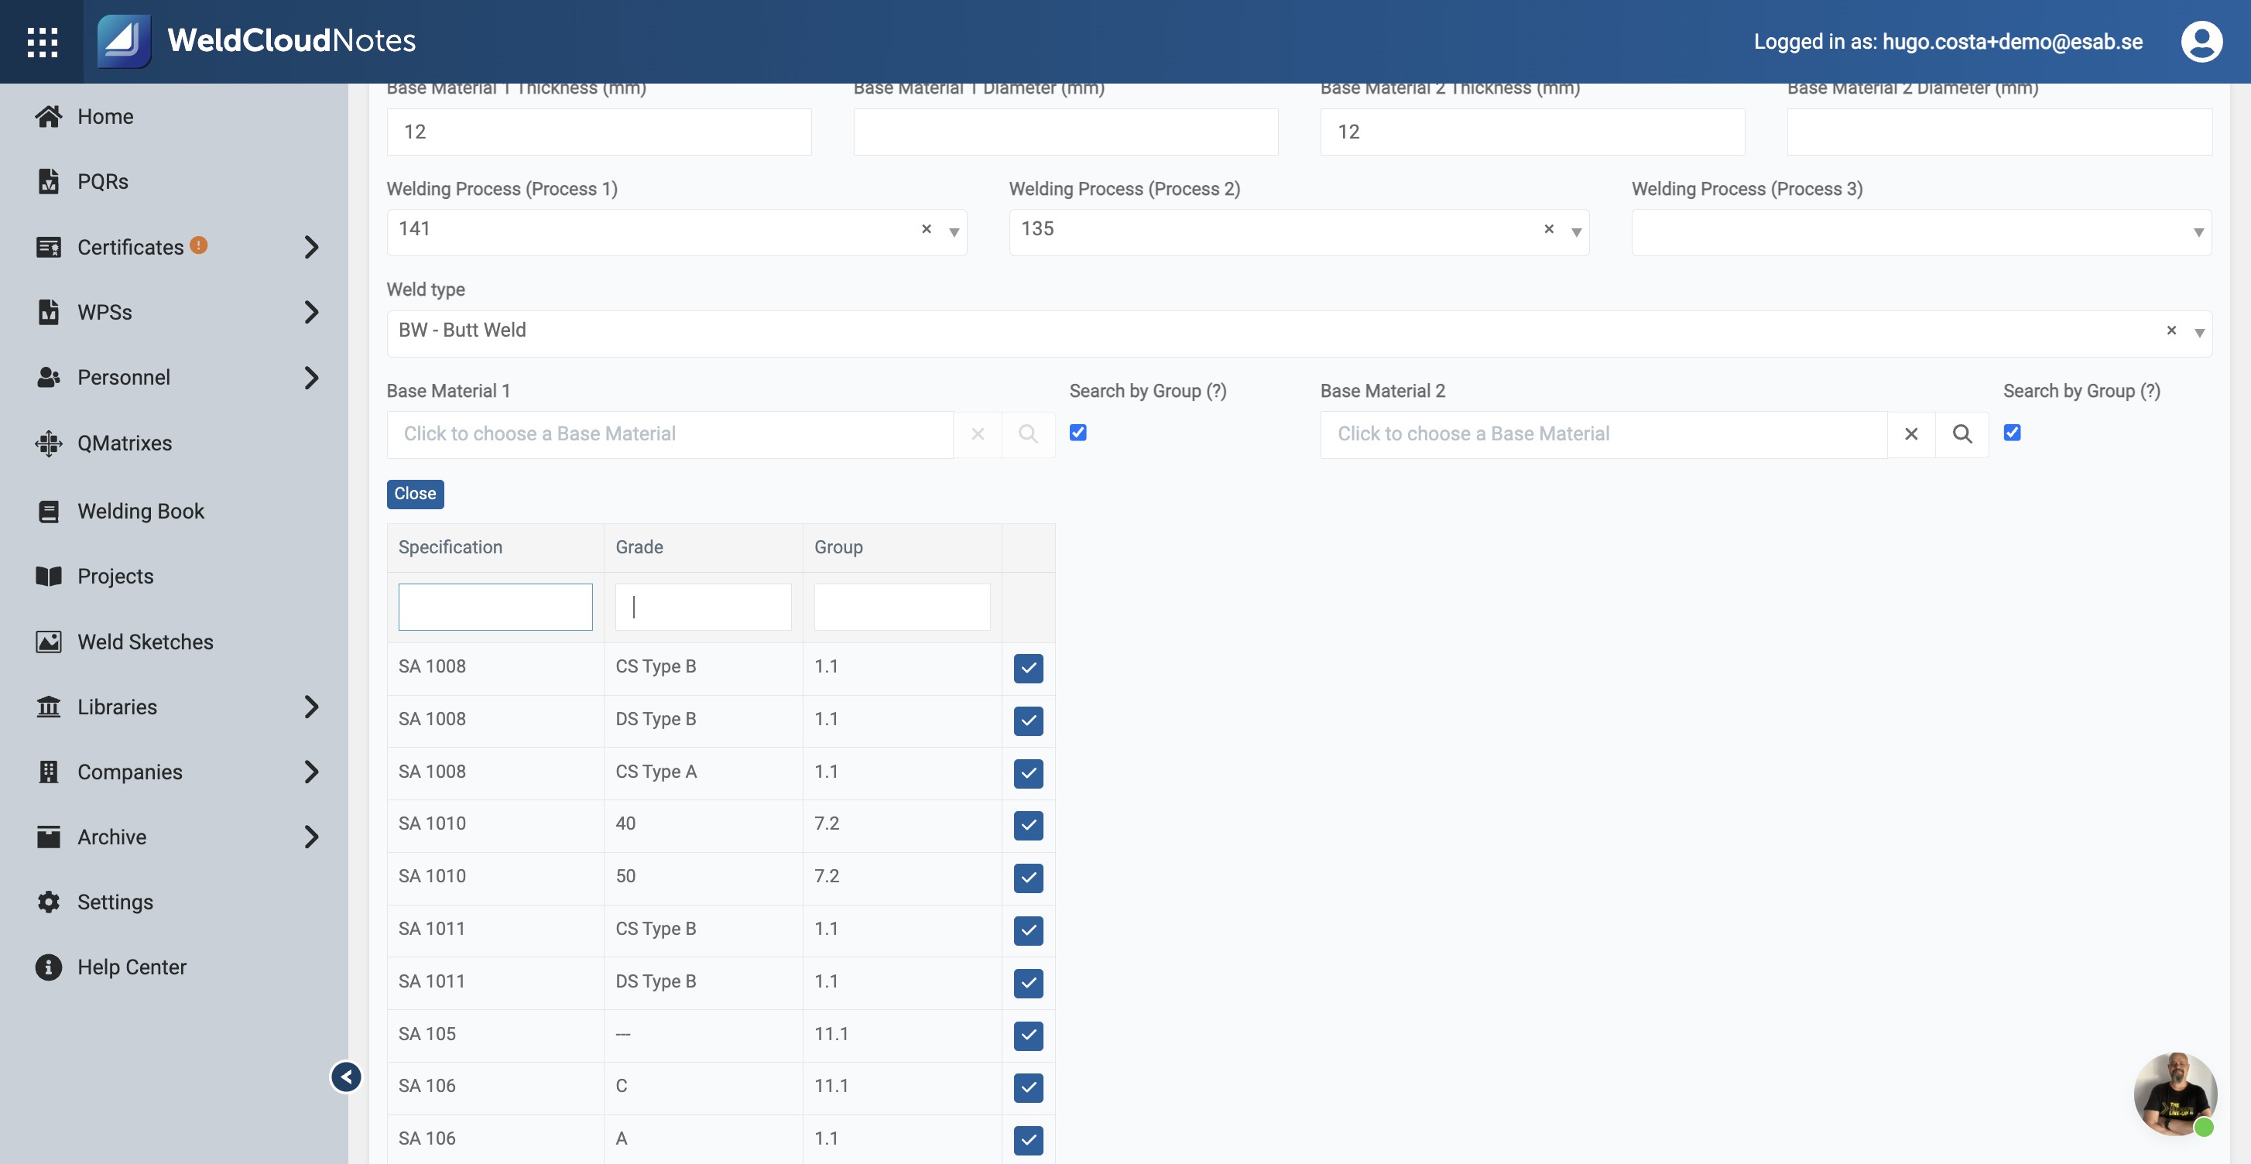Click the QMatrixes grid icon
Screen dimensions: 2251x1164
click(x=49, y=443)
